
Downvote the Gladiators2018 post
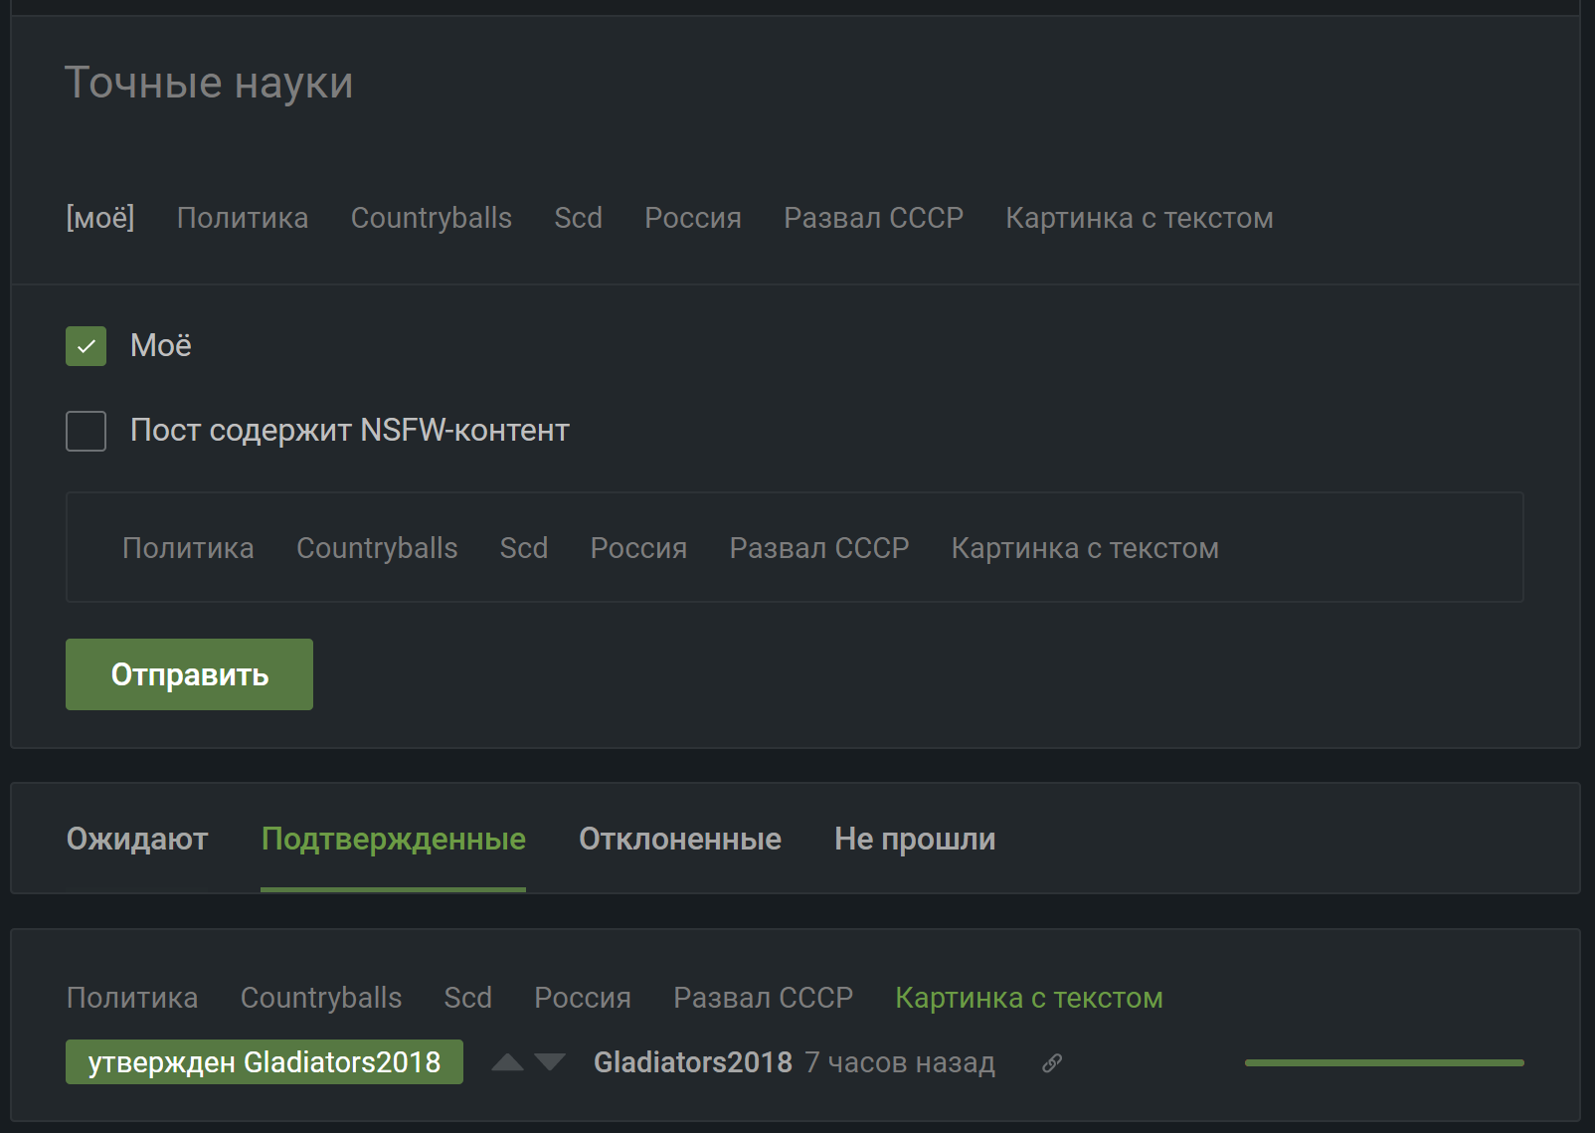550,1062
